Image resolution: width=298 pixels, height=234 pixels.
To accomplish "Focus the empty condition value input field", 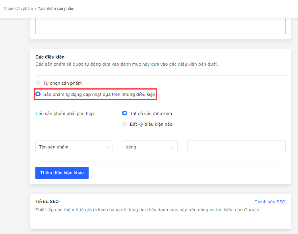I will pyautogui.click(x=236, y=147).
